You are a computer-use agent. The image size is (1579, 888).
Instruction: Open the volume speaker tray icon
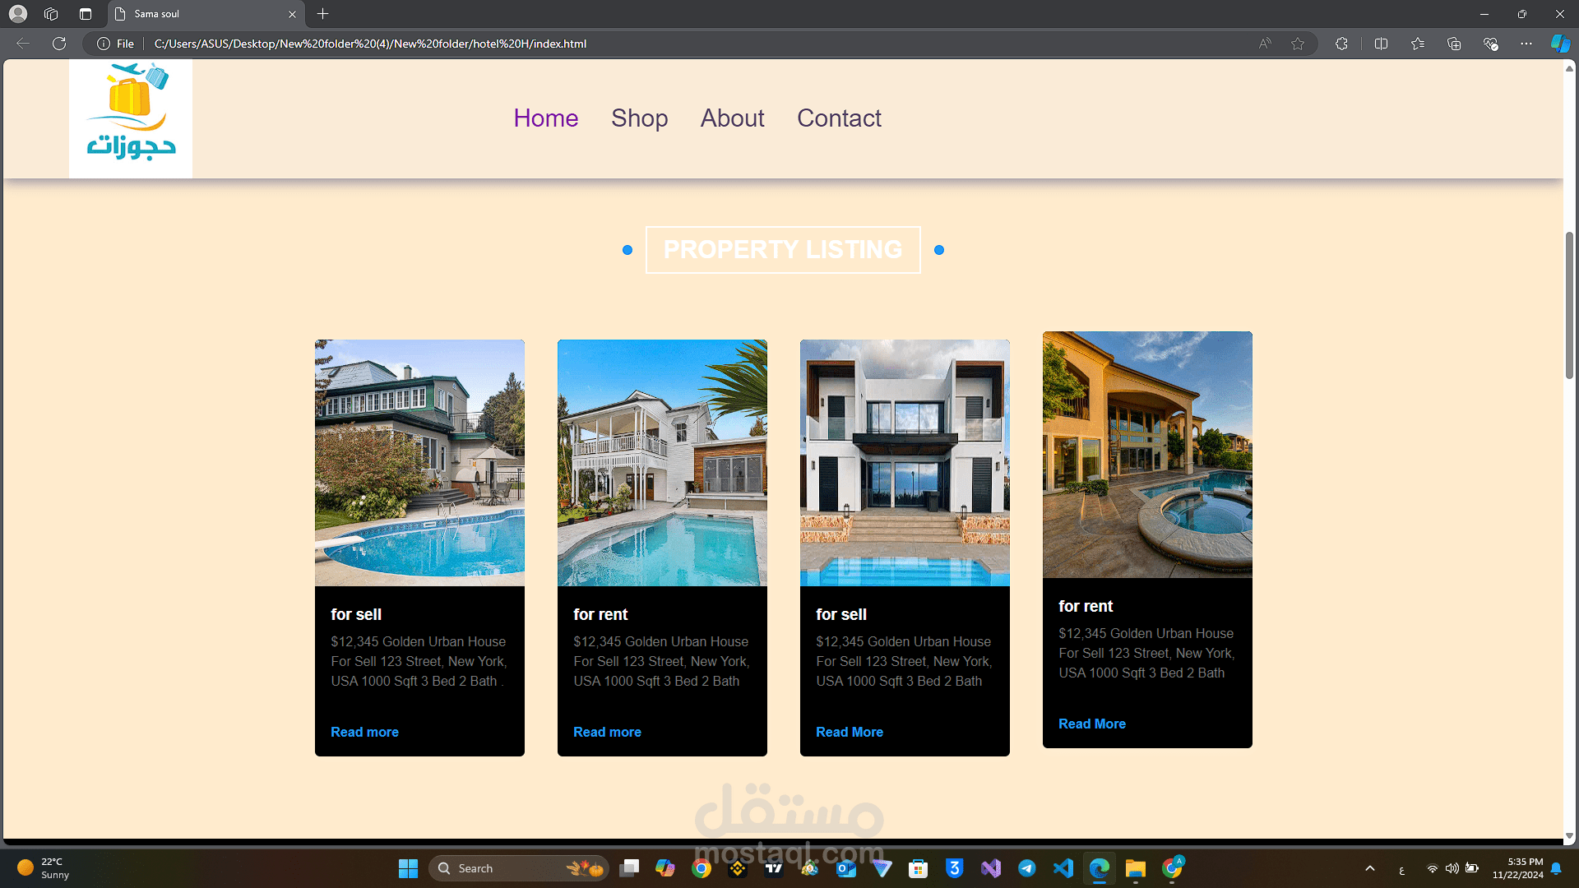click(1452, 868)
